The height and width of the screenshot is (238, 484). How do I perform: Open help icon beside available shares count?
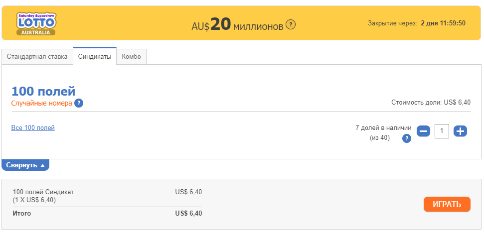click(x=407, y=139)
